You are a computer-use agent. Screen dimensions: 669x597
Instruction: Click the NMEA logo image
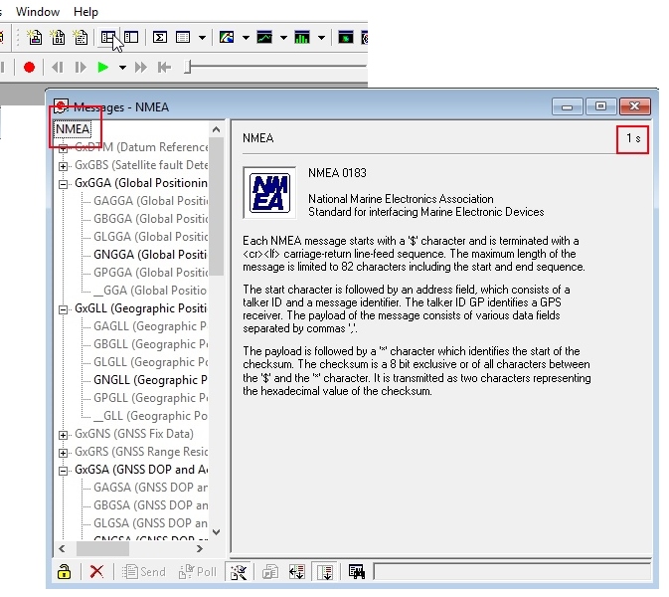pos(269,193)
